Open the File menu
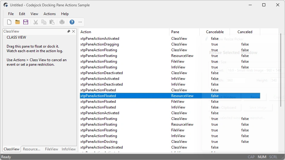The height and width of the screenshot is (160, 285). tap(11, 14)
